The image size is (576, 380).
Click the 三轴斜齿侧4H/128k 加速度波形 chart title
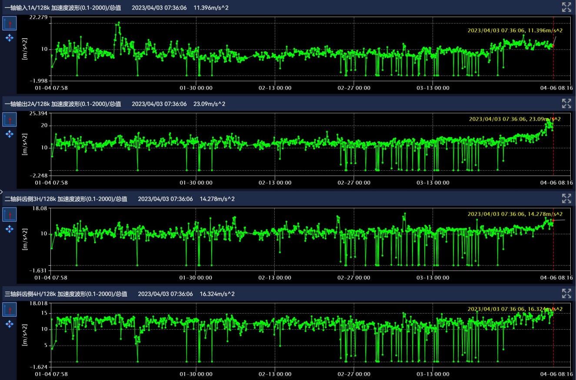(x=66, y=294)
